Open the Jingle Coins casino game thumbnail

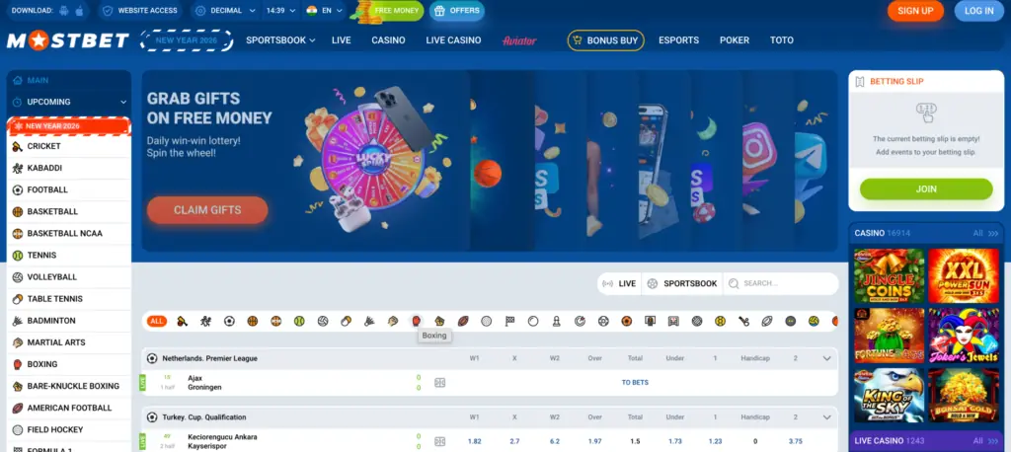[890, 276]
